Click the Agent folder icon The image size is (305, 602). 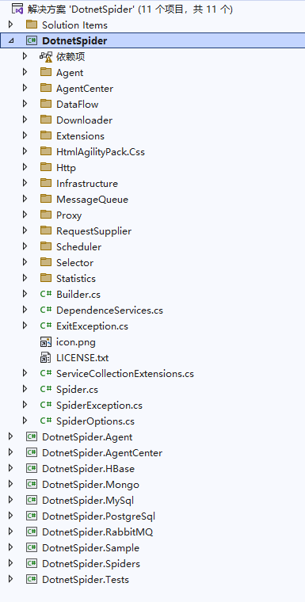[x=46, y=73]
